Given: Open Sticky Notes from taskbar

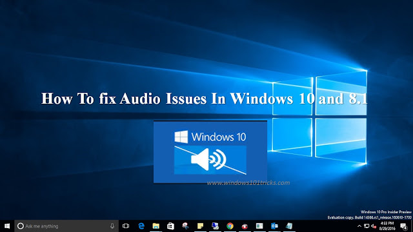Looking at the screenshot, I should click(200, 226).
